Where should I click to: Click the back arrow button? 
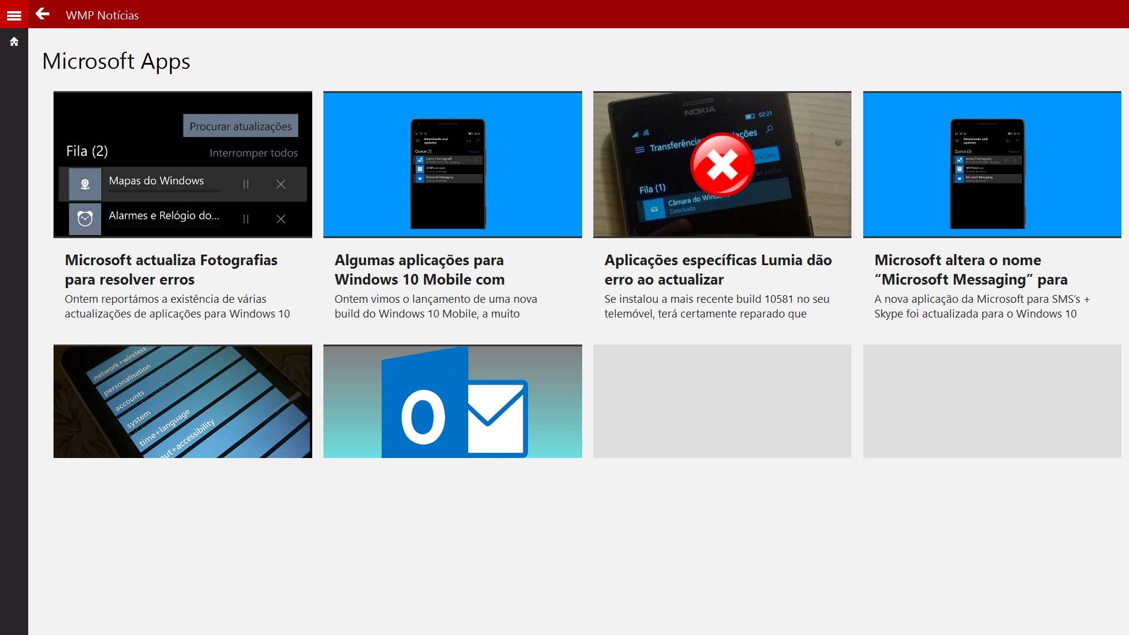pyautogui.click(x=42, y=14)
